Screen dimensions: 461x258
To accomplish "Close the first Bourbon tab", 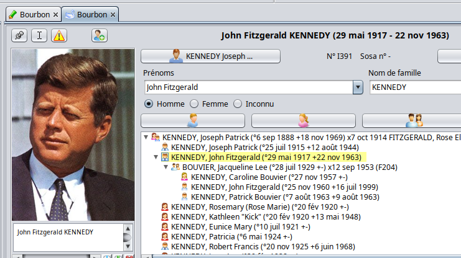I will click(x=55, y=14).
